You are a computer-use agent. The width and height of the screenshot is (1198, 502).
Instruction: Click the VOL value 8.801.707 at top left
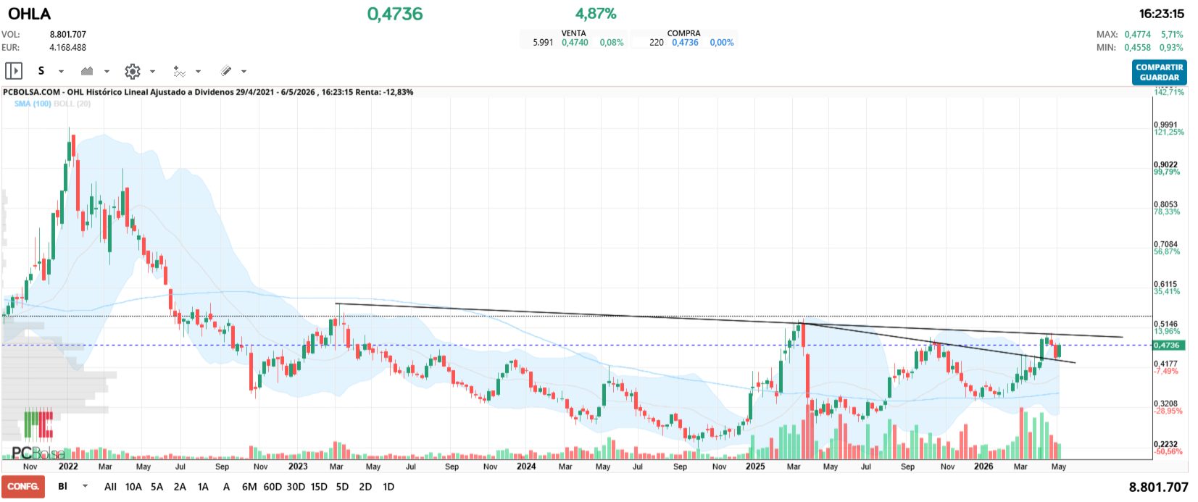[68, 34]
